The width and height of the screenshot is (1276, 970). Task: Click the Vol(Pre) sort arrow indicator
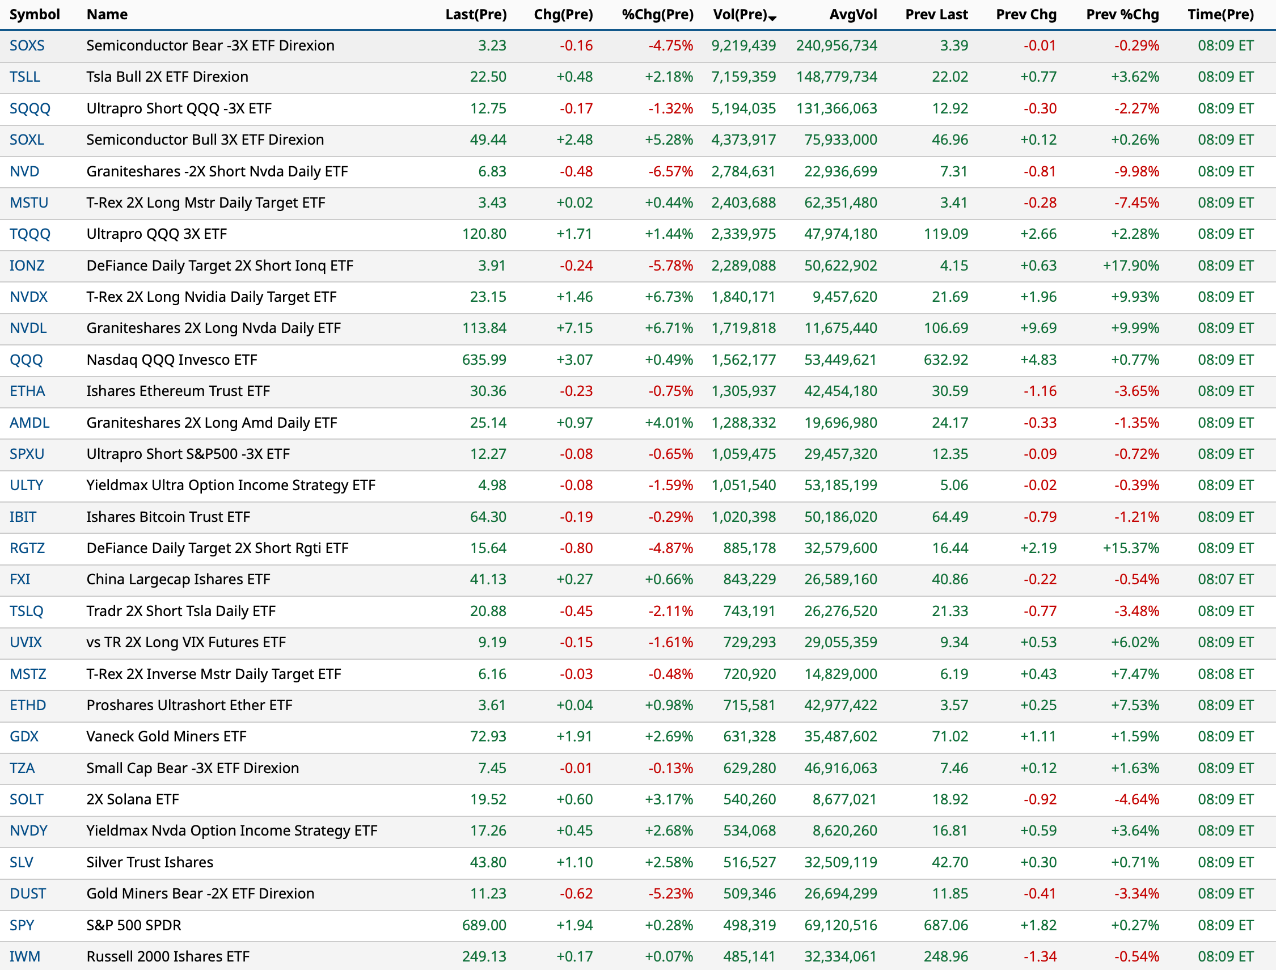click(773, 19)
